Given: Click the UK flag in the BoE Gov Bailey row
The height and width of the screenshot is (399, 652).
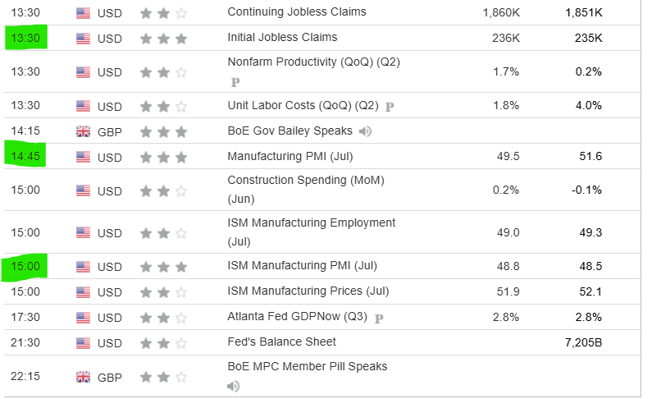Looking at the screenshot, I should tap(84, 131).
